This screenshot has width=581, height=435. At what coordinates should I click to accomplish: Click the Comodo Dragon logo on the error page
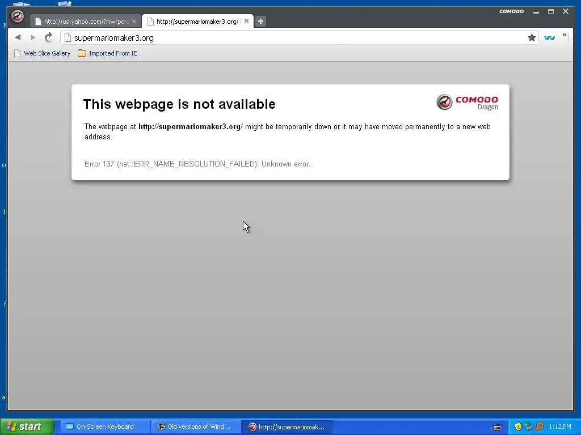coord(468,102)
